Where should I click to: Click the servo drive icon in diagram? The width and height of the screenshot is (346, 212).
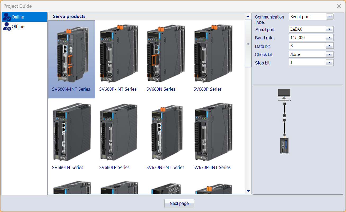click(284, 146)
